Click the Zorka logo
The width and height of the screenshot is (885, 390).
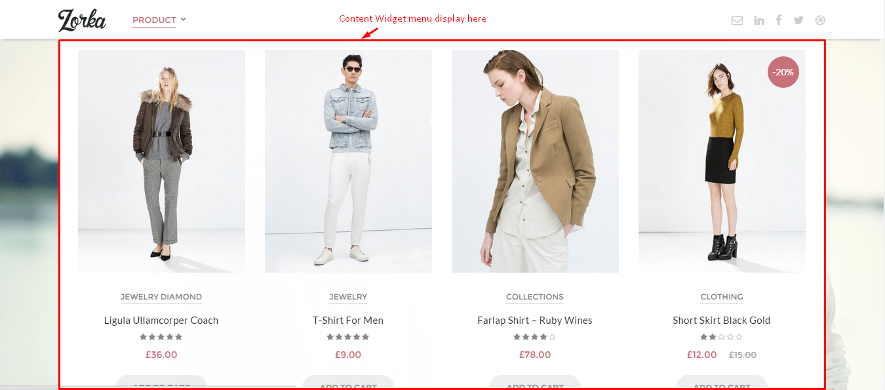click(x=82, y=20)
